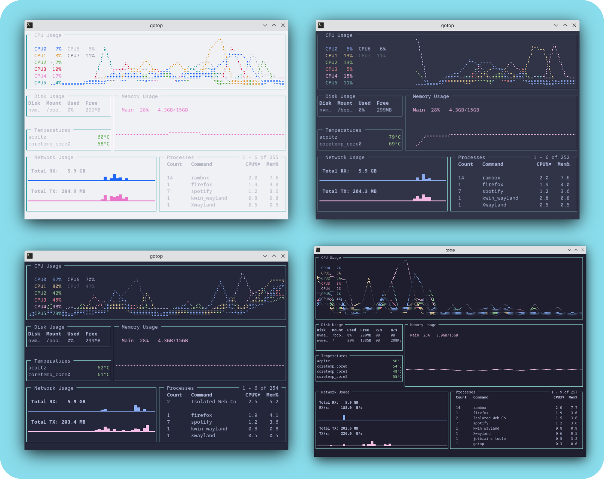Close the gotop window listing 254 processes

(x=283, y=256)
